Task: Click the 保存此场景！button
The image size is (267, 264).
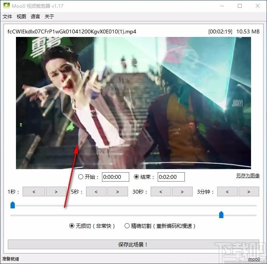Action: point(133,245)
